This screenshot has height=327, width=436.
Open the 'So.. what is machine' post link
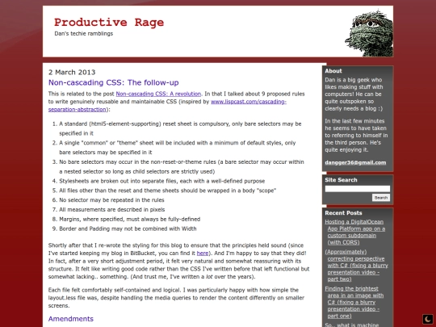click(x=352, y=325)
